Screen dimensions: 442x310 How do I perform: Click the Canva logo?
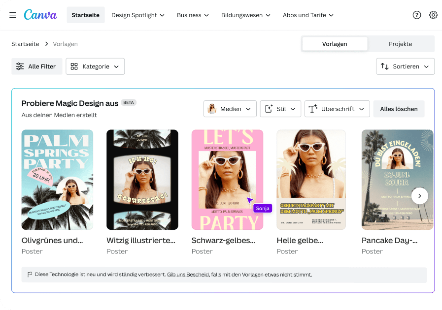(40, 15)
